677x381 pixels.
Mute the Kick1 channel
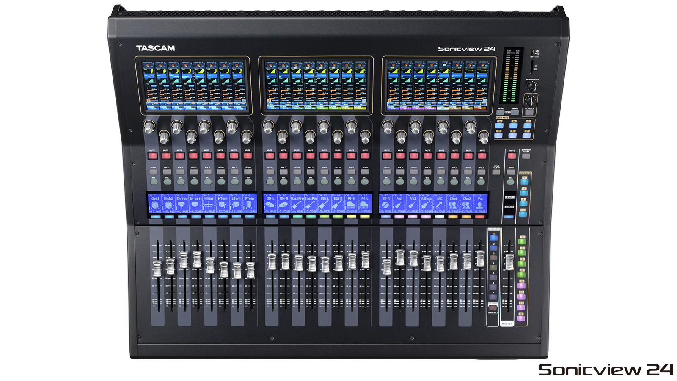pyautogui.click(x=152, y=155)
